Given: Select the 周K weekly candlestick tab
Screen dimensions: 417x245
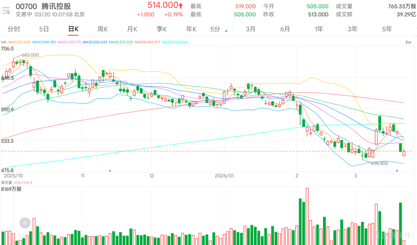Looking at the screenshot, I should click(x=102, y=29).
